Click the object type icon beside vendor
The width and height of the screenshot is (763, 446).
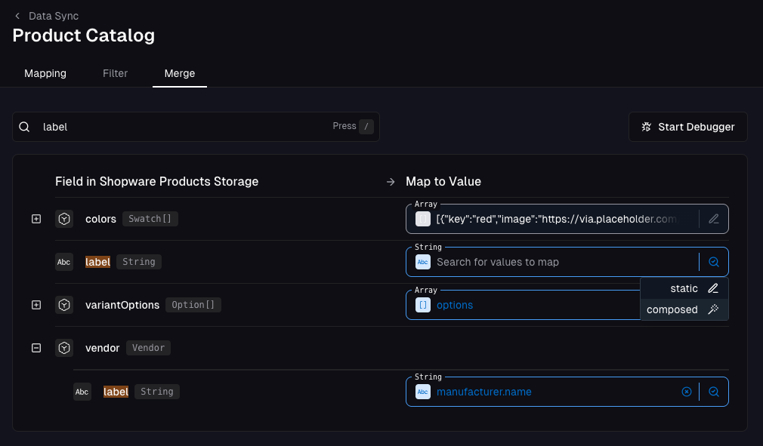[64, 347]
